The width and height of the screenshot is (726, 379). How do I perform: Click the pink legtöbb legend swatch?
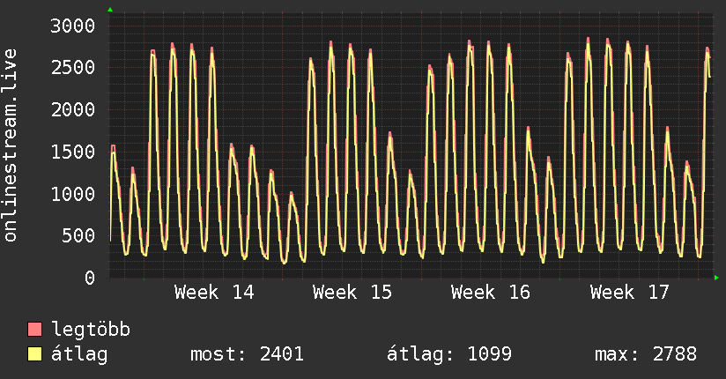(x=34, y=329)
